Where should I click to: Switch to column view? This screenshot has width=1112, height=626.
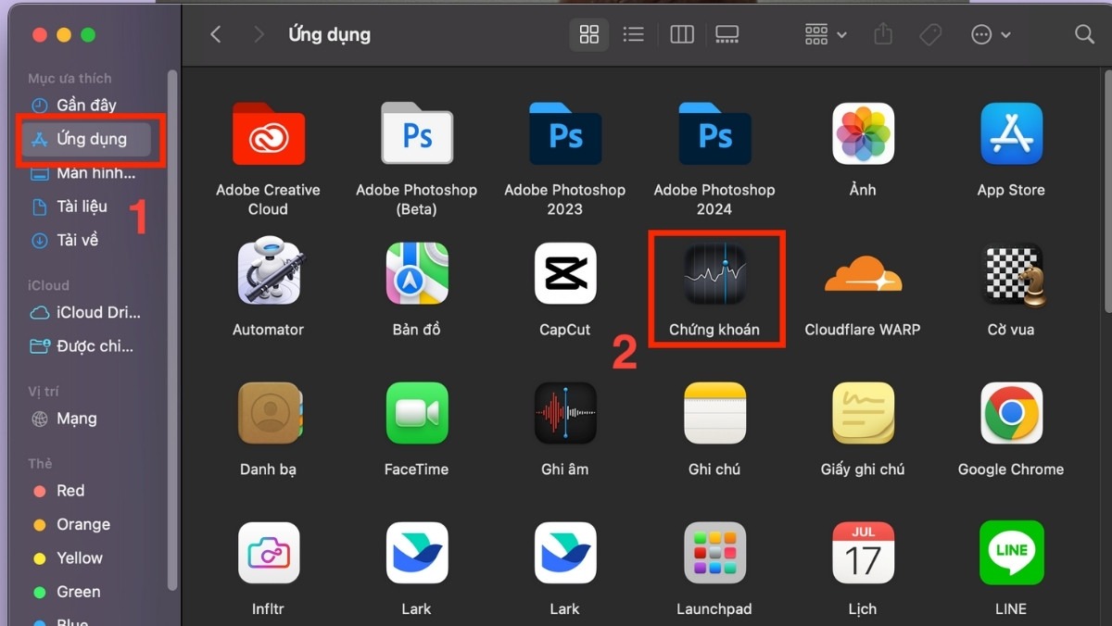pos(682,34)
